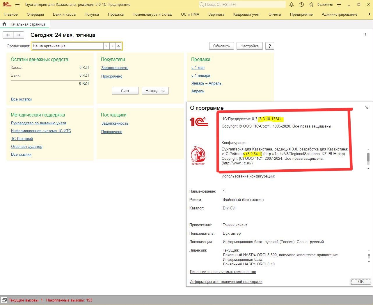Viewport: 373px width, 305px height.
Task: Open the history clock icon
Action: click(x=301, y=4)
